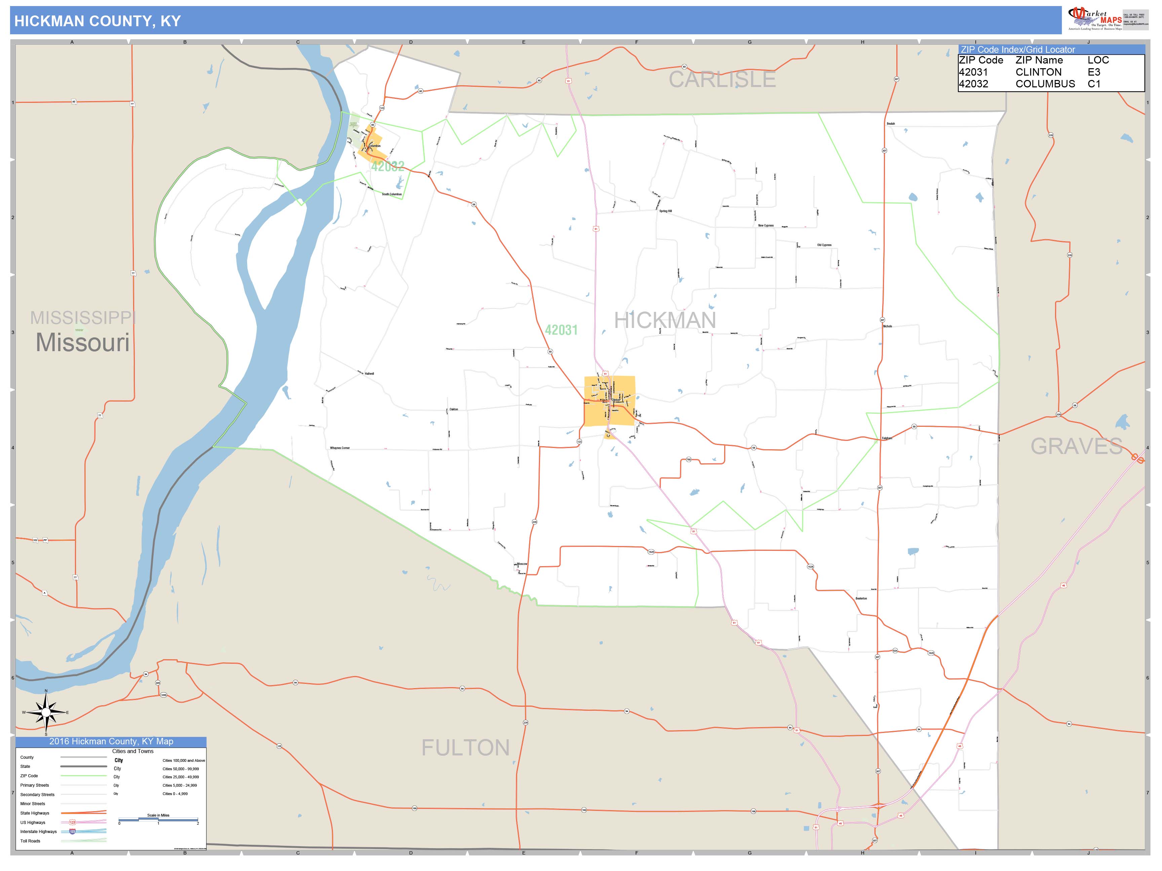Expand the 2016 Hickman County, KY Map header

tap(112, 741)
